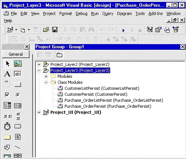Select the ComboBox control tool

(x=7, y=106)
